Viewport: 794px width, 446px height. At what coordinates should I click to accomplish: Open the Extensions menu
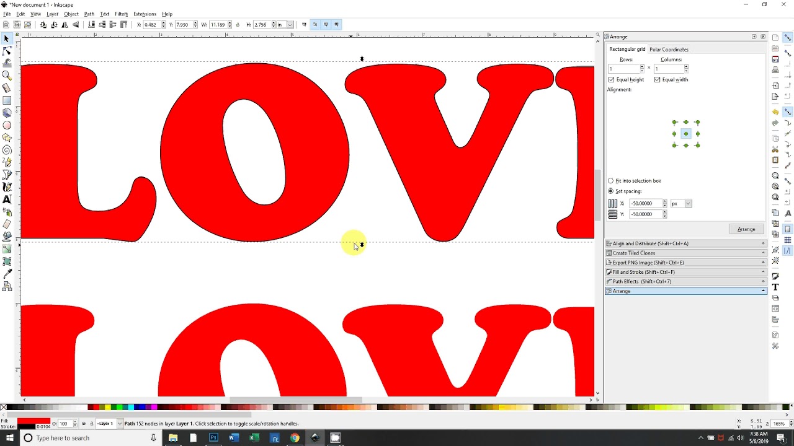pyautogui.click(x=145, y=14)
